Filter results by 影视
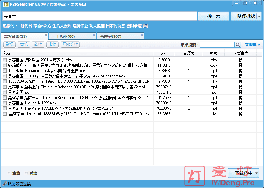Viewport: 264px width, 188px height. (x=10, y=44)
